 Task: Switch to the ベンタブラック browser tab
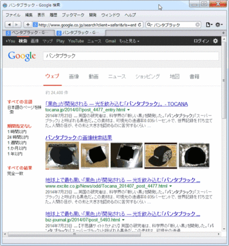pyautogui.click(x=29, y=33)
